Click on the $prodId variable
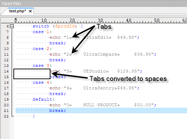187x139 pixels. [x=65, y=26]
